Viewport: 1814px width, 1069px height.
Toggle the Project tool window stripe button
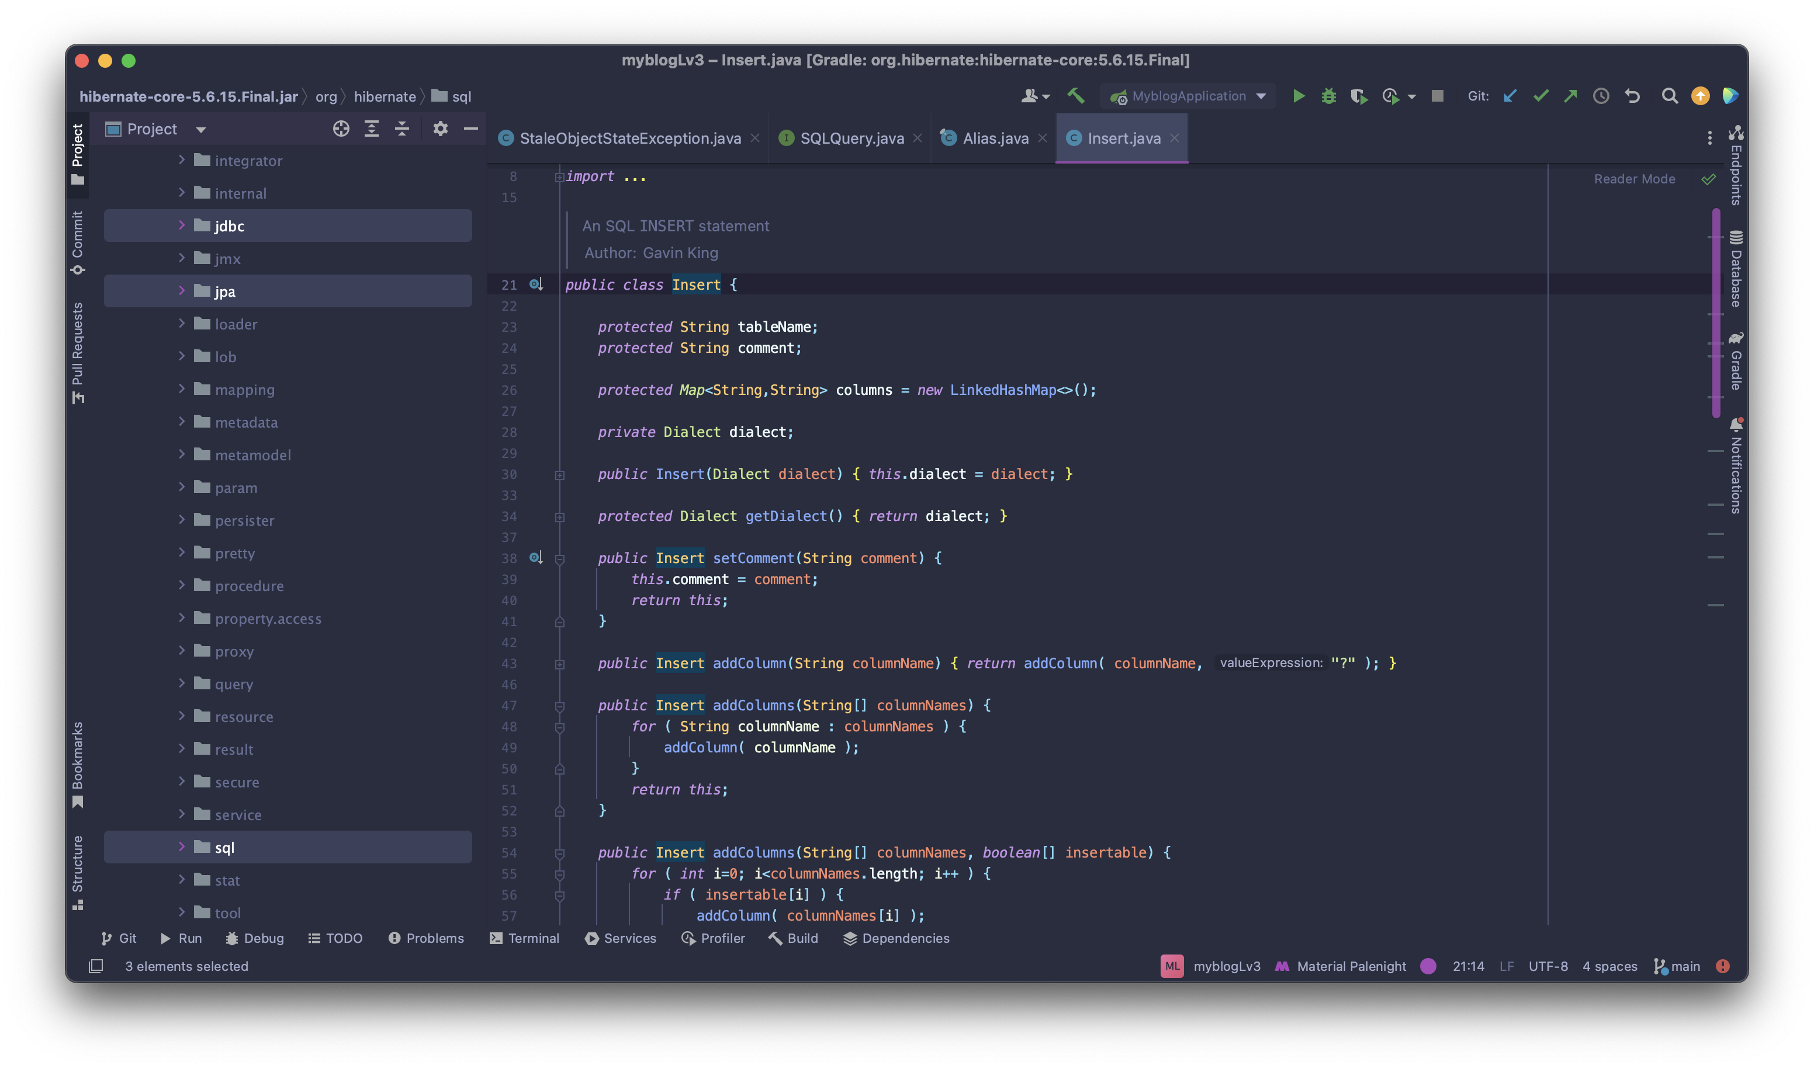[x=78, y=154]
